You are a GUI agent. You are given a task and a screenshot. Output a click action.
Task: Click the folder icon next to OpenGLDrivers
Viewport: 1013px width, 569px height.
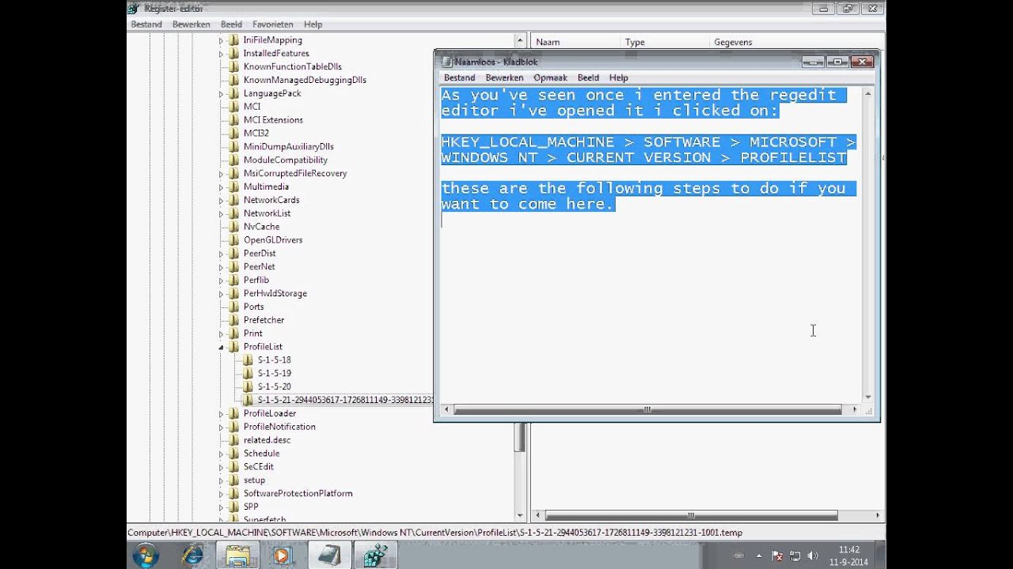233,240
